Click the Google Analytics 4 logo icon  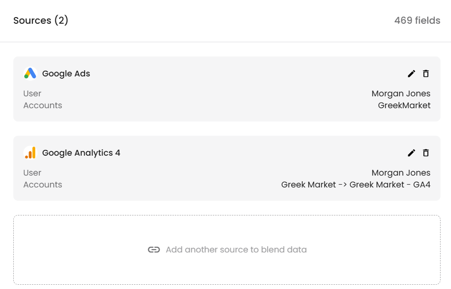(30, 153)
